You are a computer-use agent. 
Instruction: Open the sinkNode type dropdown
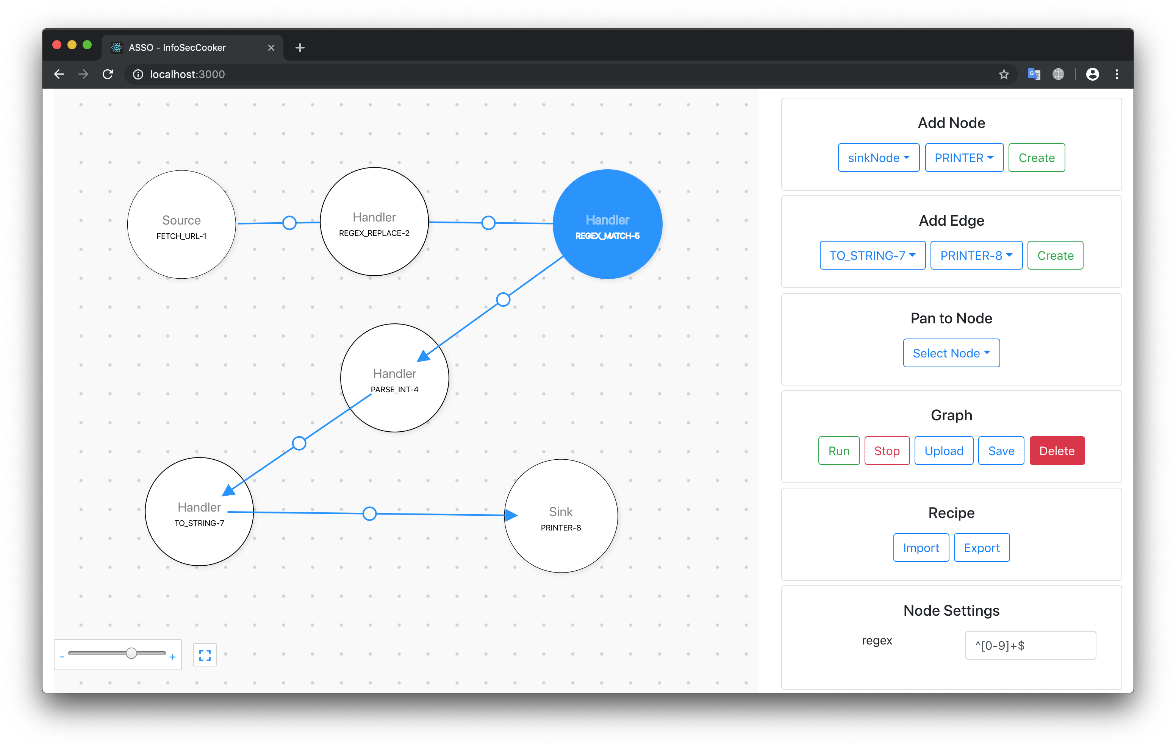click(x=878, y=158)
